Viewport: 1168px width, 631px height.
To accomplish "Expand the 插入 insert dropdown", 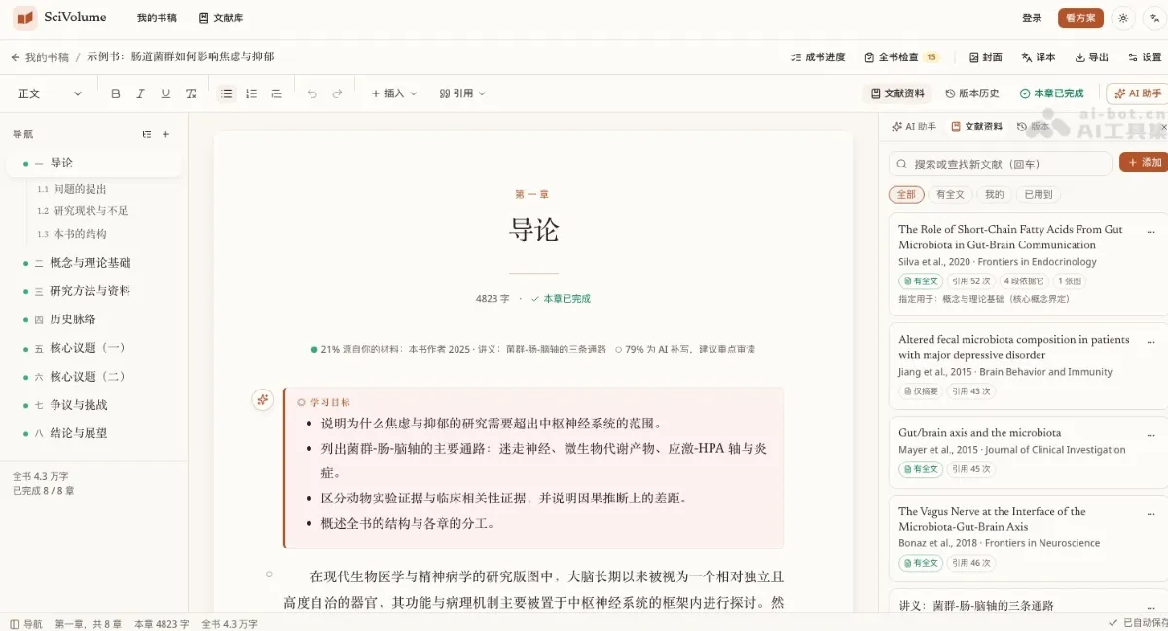I will point(393,93).
